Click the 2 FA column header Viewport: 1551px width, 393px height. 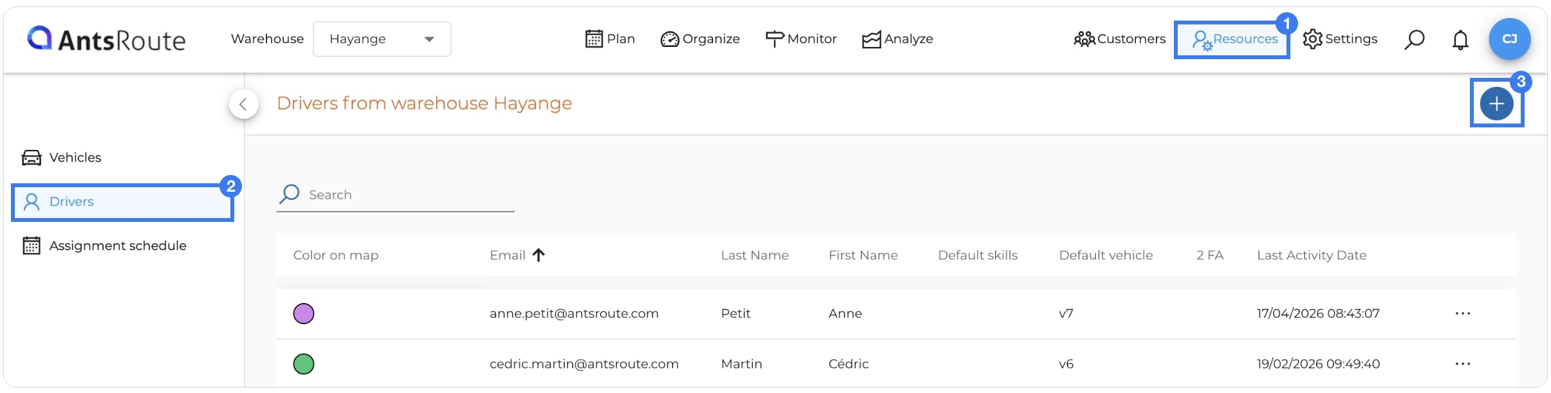pyautogui.click(x=1209, y=255)
